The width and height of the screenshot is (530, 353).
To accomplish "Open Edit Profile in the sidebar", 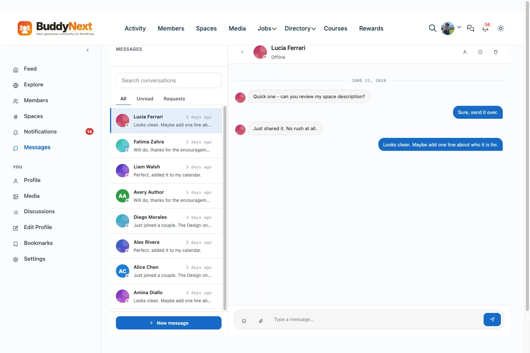I will [38, 228].
